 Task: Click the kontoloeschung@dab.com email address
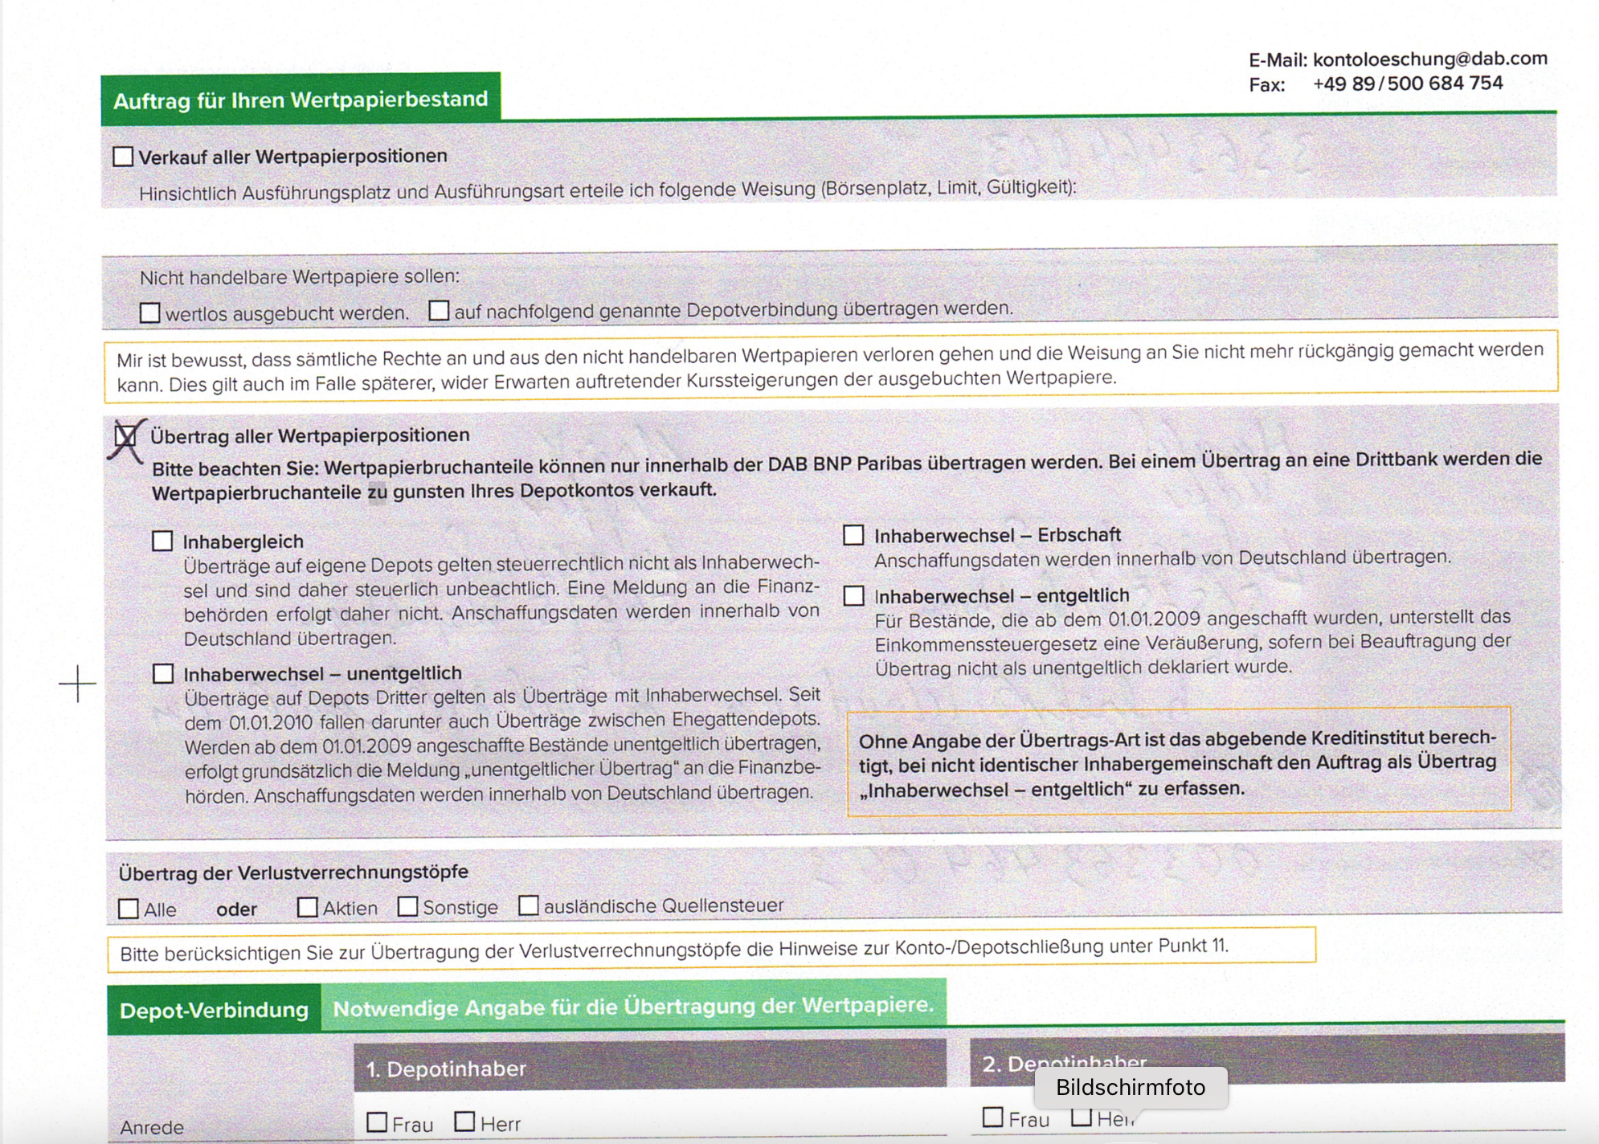coord(1429,59)
